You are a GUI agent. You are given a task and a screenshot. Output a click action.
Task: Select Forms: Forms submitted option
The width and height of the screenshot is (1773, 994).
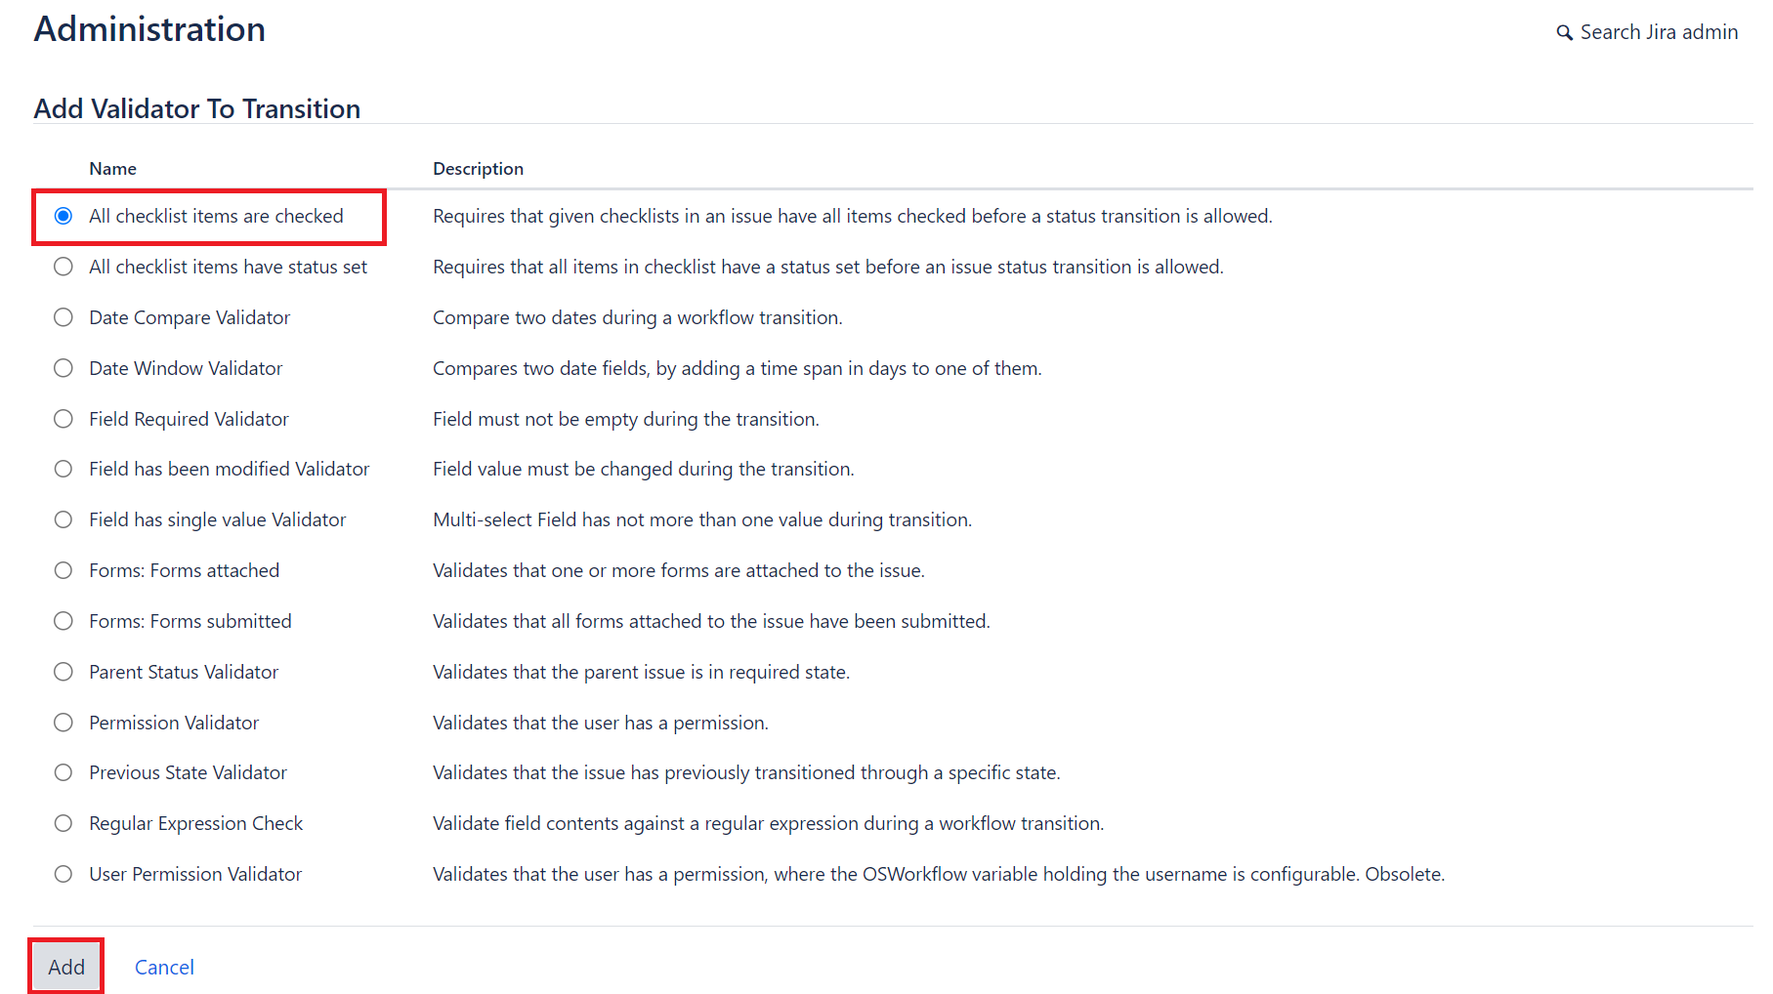[63, 620]
